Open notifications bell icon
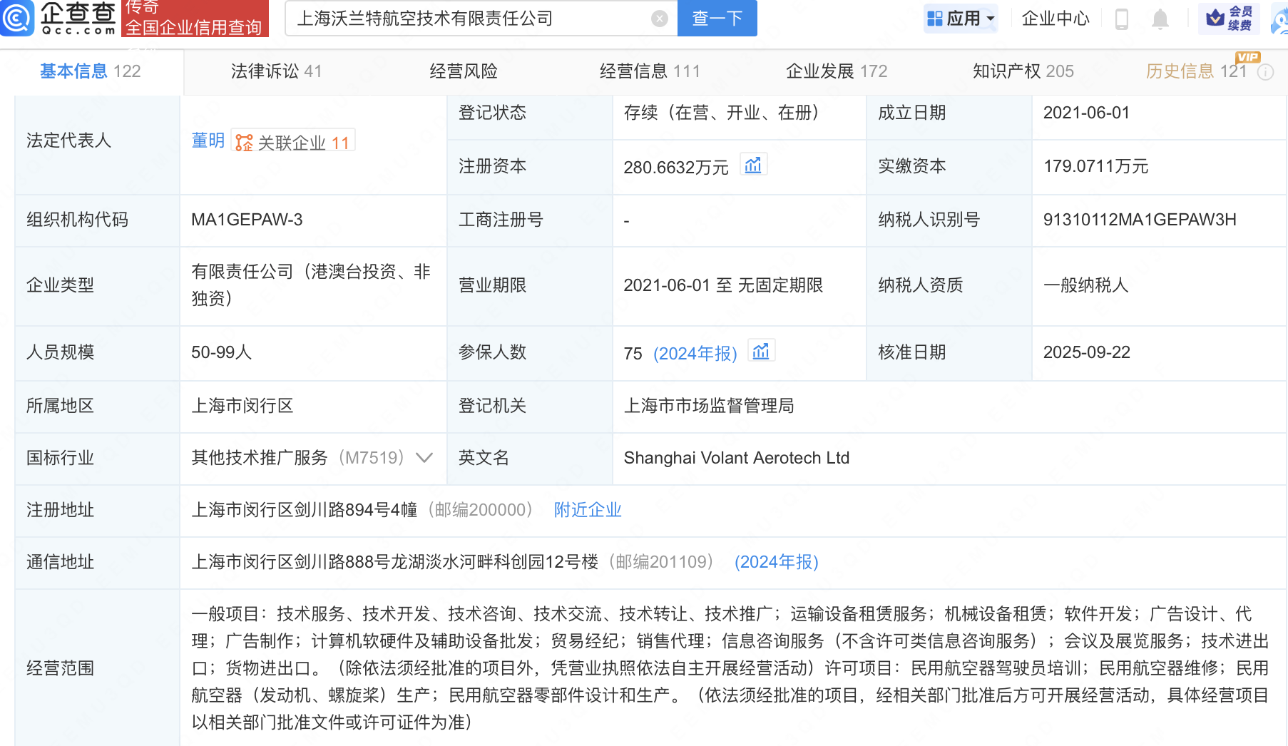This screenshot has width=1288, height=746. click(1160, 19)
